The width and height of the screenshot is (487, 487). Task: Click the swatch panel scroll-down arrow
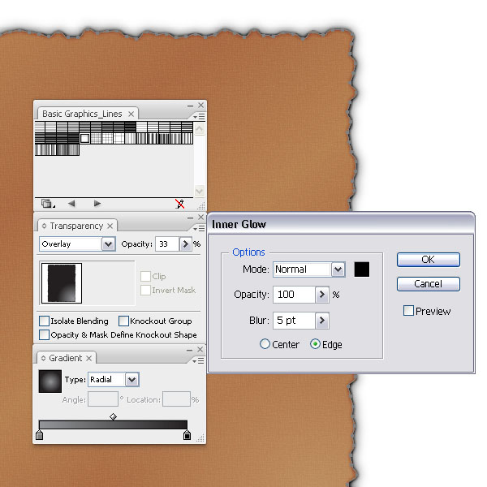tap(200, 191)
